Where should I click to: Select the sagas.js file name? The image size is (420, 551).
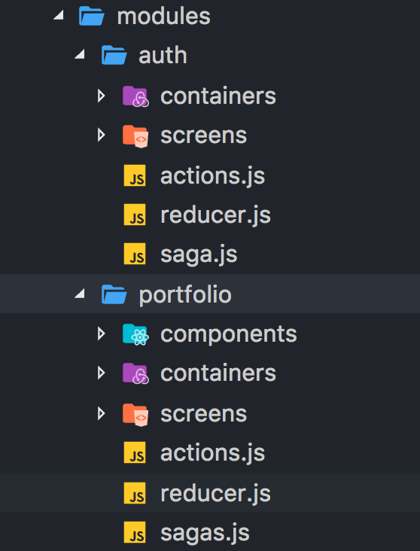(x=205, y=533)
